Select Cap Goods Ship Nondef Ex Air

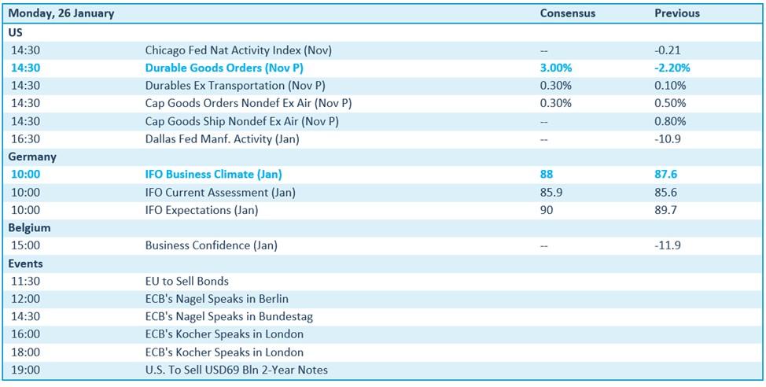pyautogui.click(x=241, y=121)
